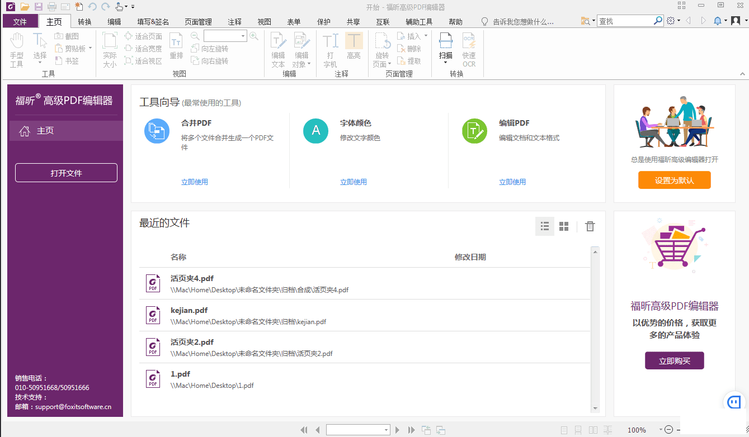Viewport: 749px width, 437px height.
Task: Switch to the Protect (保护) tab
Action: (323, 22)
